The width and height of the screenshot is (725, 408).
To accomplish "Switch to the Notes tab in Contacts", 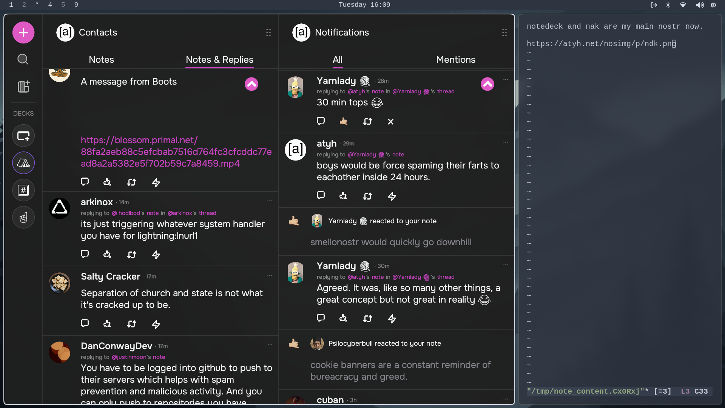I will click(101, 60).
